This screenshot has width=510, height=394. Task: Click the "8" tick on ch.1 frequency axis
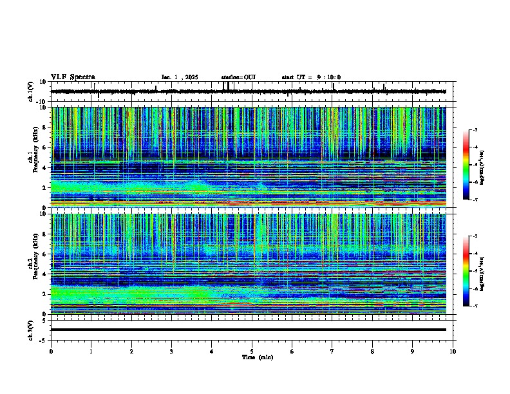coord(45,127)
